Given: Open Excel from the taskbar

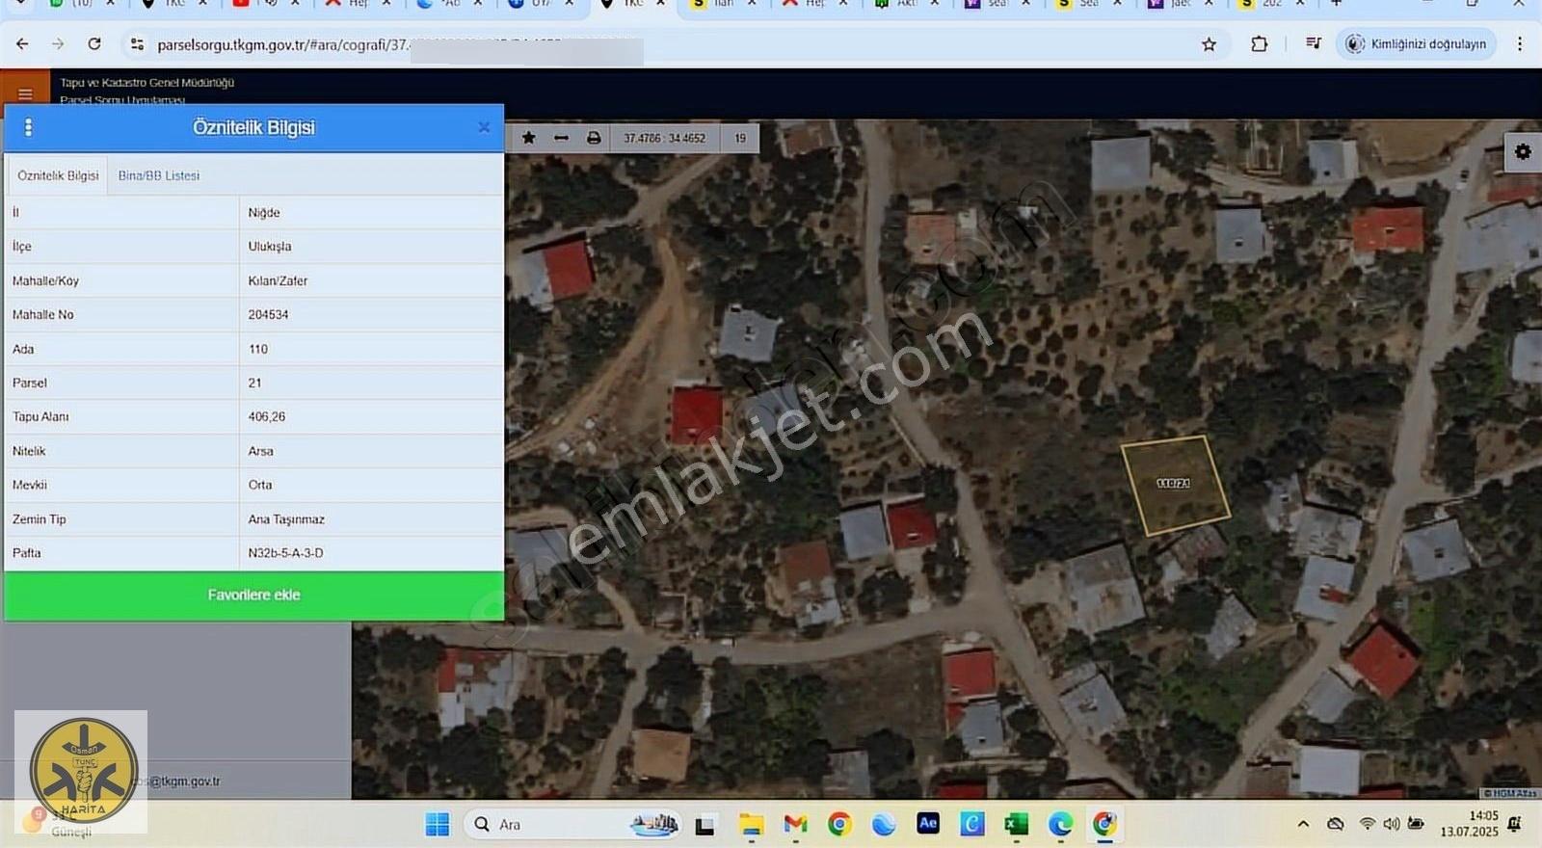Looking at the screenshot, I should coord(1016,824).
